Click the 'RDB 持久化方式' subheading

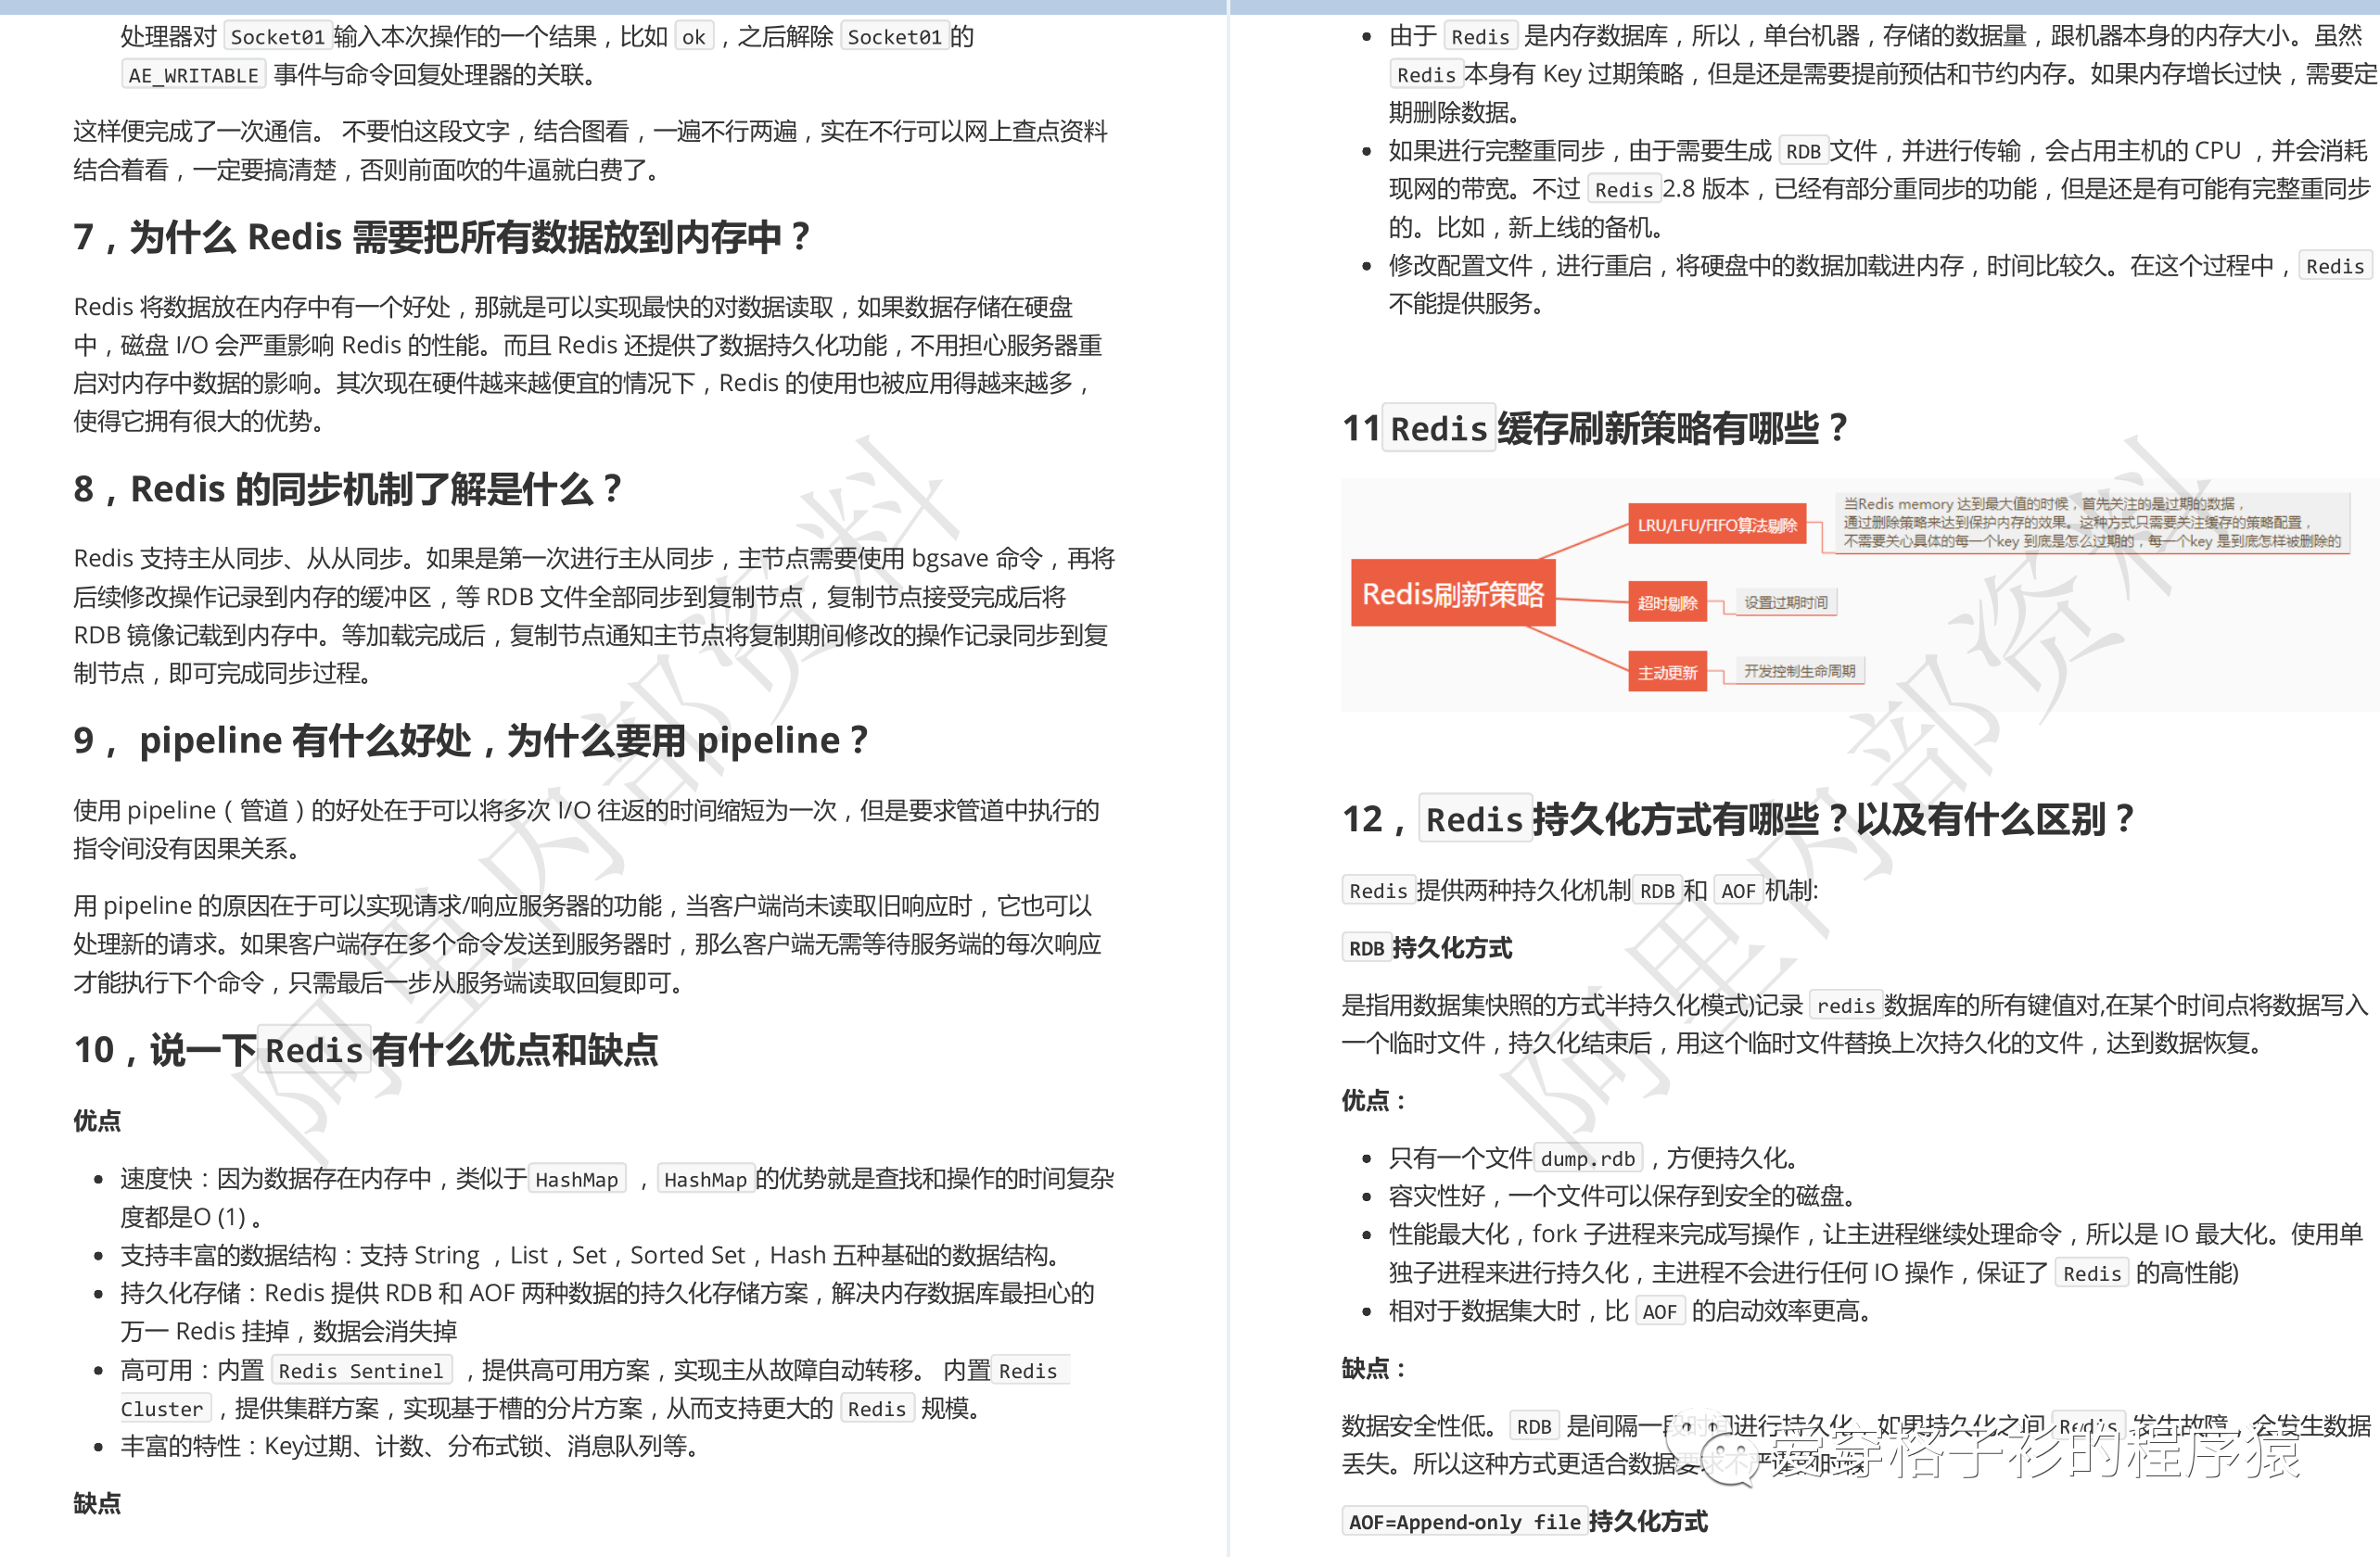(x=1426, y=947)
